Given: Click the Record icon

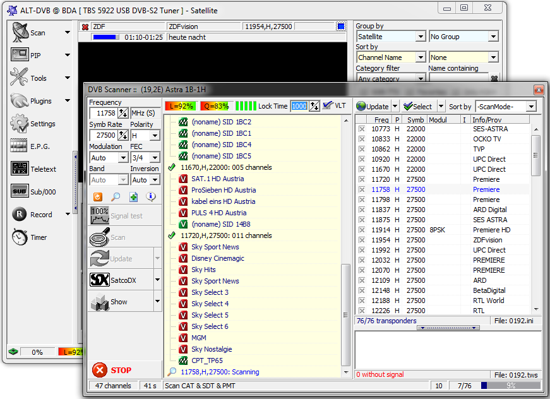Looking at the screenshot, I should tap(20, 214).
